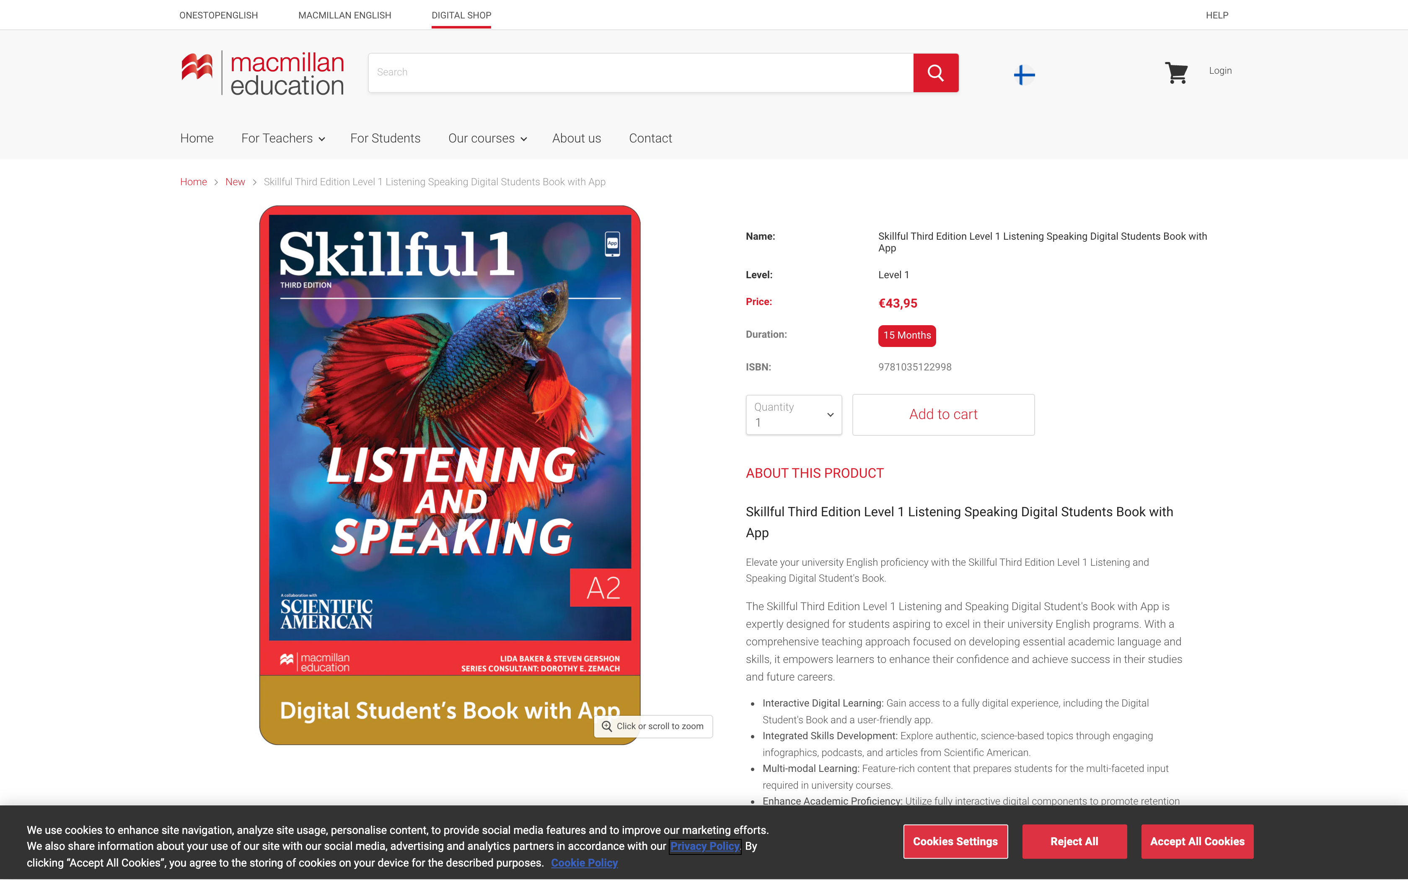Screen dimensions: 1408x880
Task: Click the product title in breadcrumb
Action: click(434, 182)
